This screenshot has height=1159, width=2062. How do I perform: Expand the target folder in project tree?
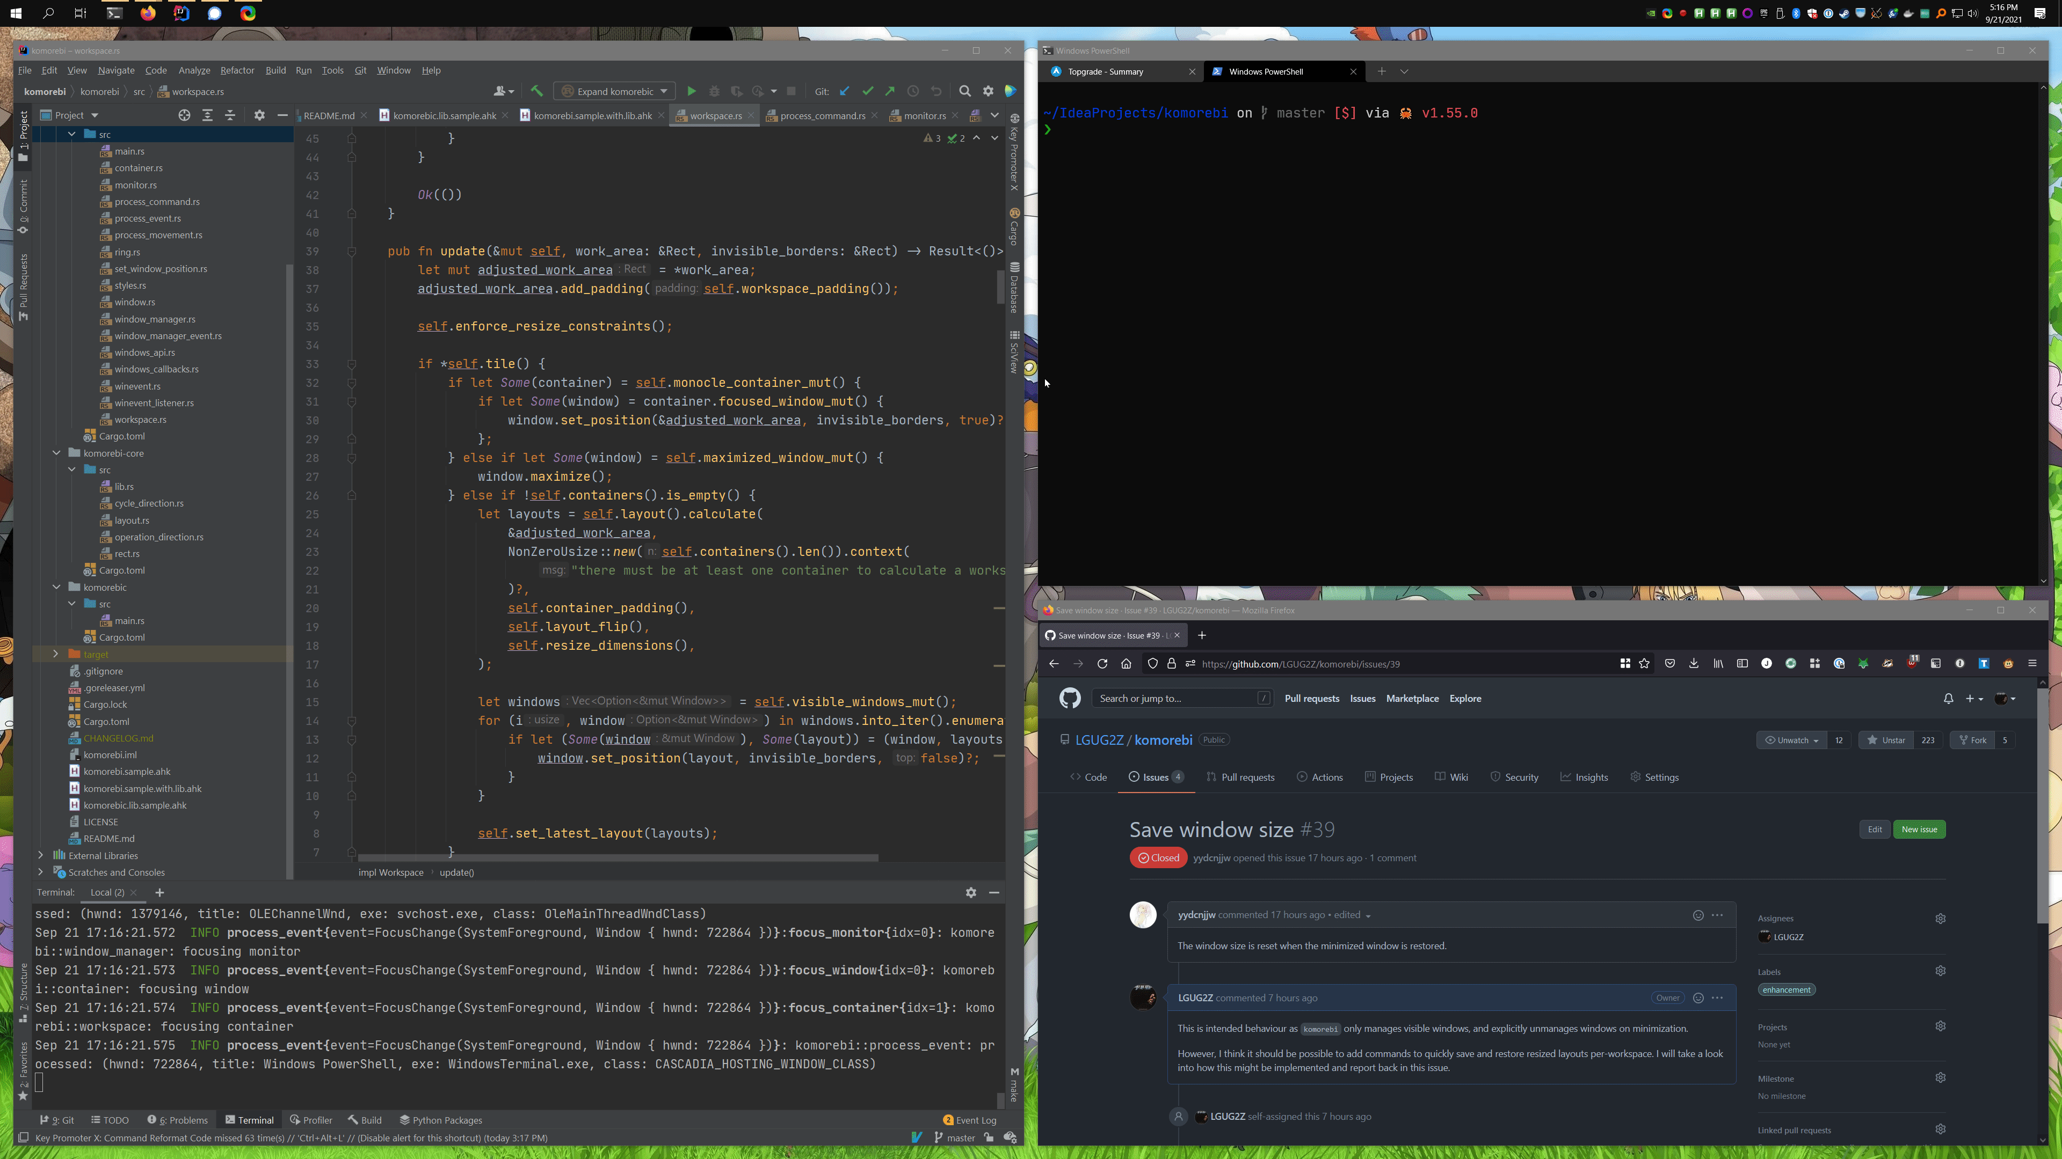pos(55,654)
